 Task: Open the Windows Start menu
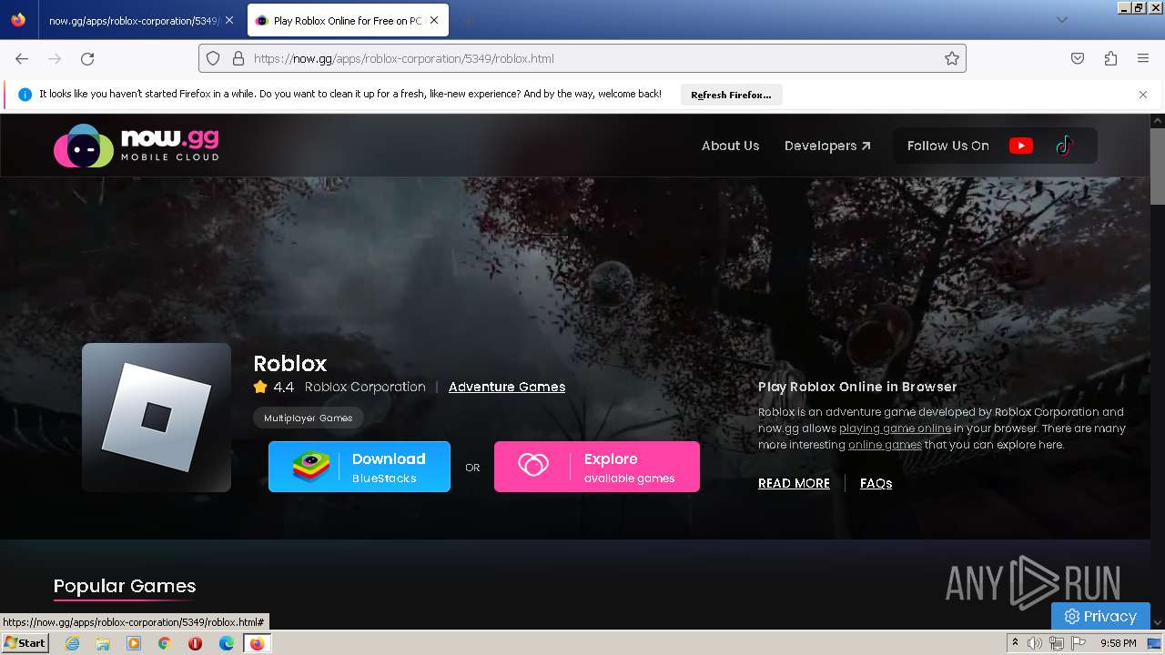(x=25, y=643)
